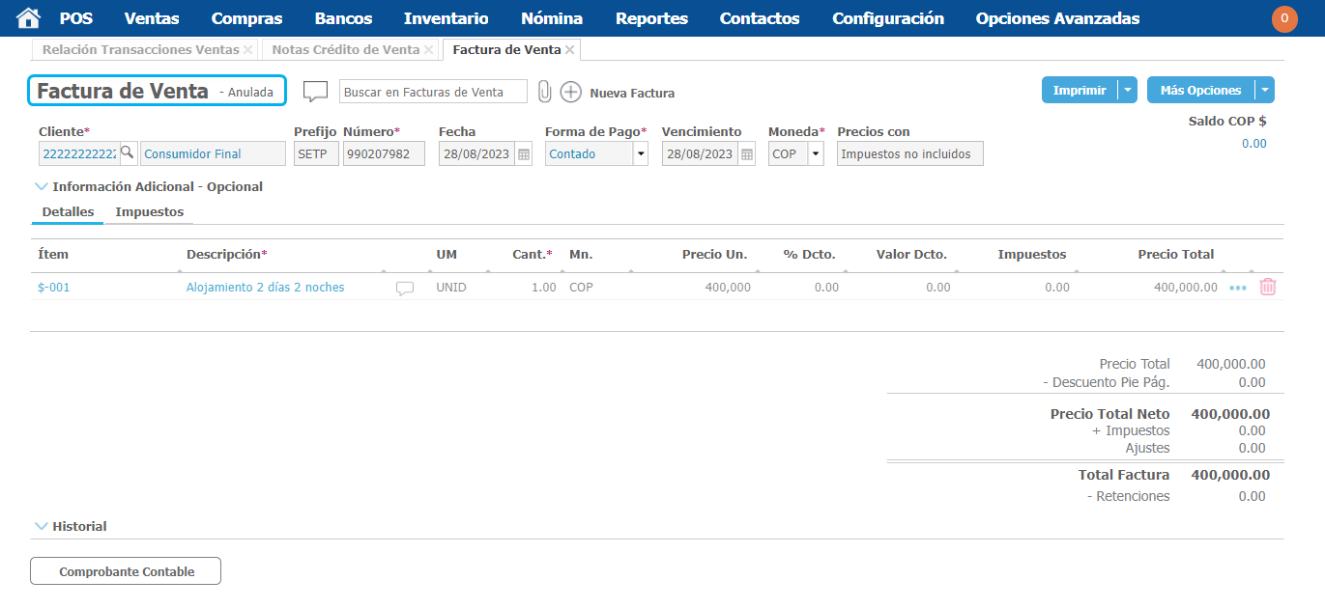Image resolution: width=1325 pixels, height=608 pixels.
Task: Go to the home screen icon
Action: (29, 18)
